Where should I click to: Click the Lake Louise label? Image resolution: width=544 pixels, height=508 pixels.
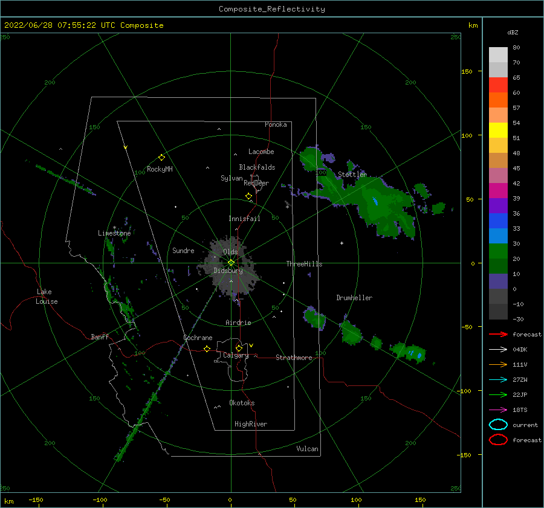pos(47,297)
